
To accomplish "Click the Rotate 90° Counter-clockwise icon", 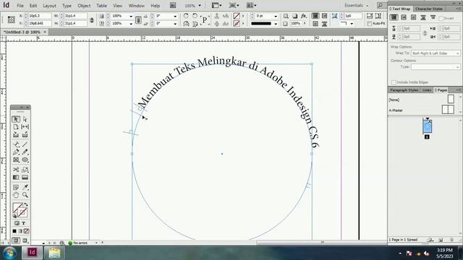I will click(x=195, y=16).
